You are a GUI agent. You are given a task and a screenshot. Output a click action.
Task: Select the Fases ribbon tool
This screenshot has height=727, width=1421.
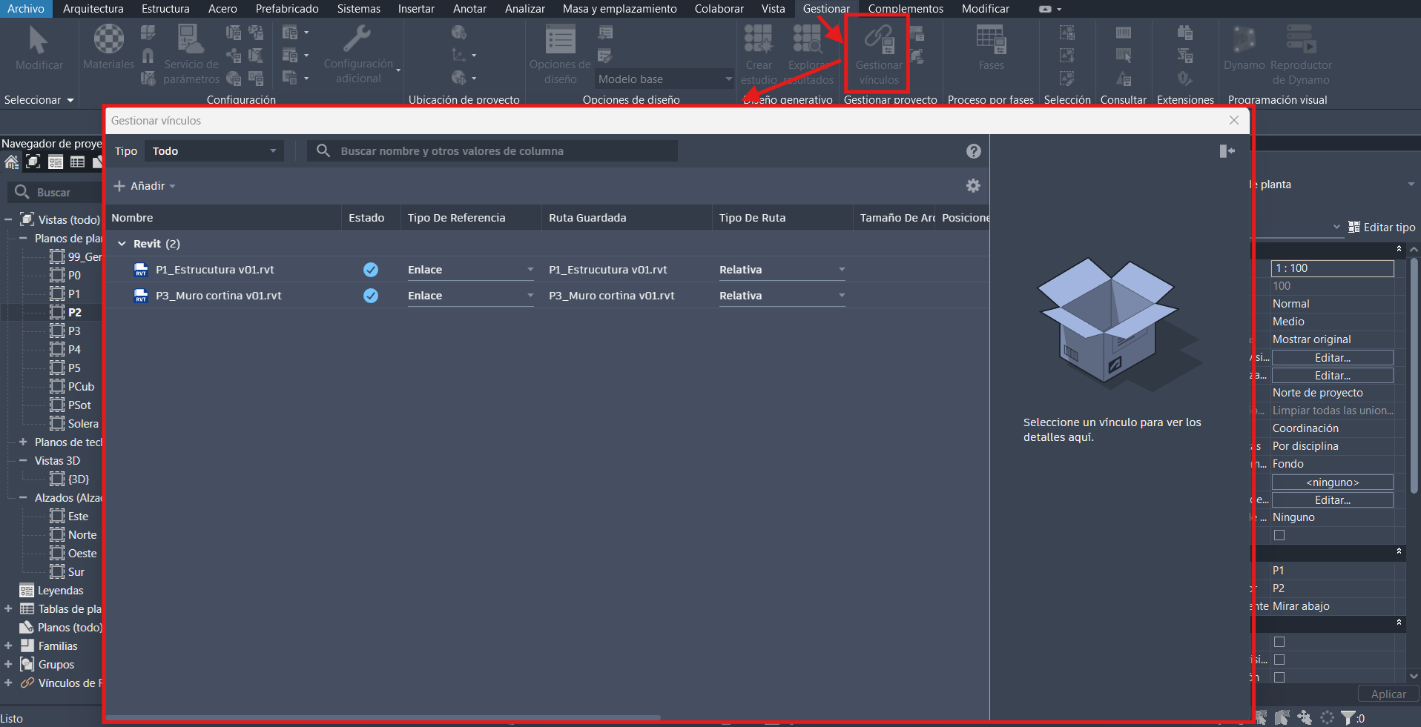pyautogui.click(x=991, y=41)
